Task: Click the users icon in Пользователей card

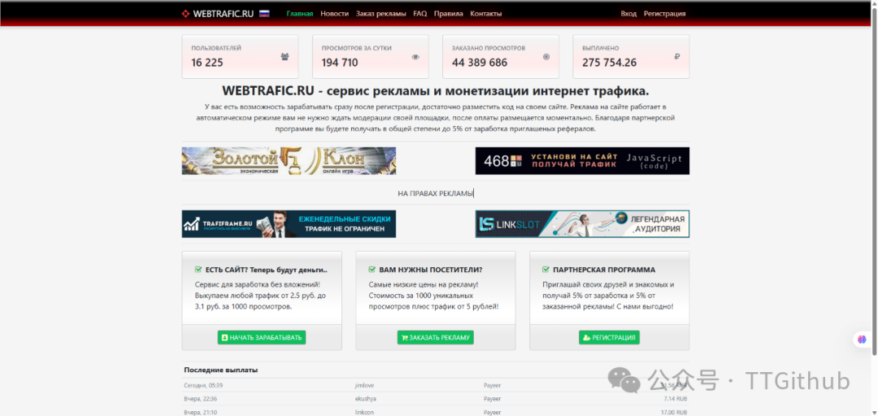Action: [x=285, y=57]
